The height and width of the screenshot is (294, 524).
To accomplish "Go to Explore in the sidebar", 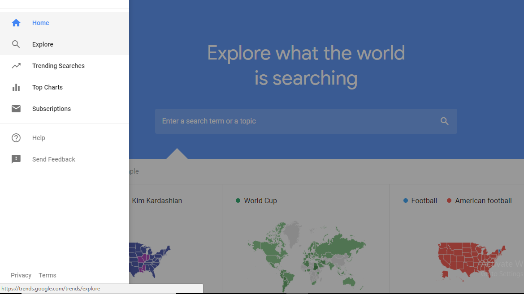I will [65, 44].
